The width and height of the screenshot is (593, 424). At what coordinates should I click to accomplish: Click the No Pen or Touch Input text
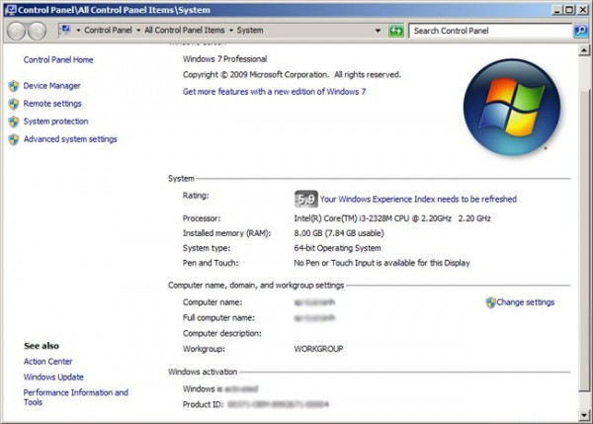[x=381, y=263]
